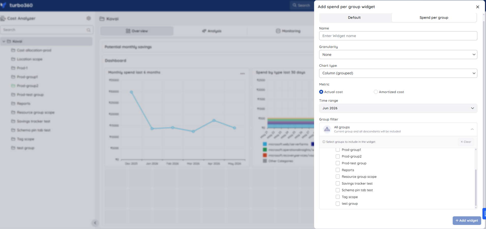Open the Granularity dropdown

click(398, 55)
